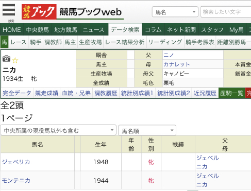Switch to the リーディング sub-tab

click(165, 42)
